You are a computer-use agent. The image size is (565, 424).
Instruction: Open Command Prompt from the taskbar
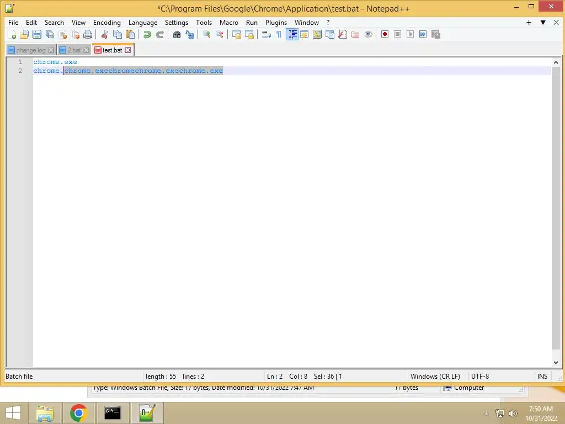tap(113, 413)
